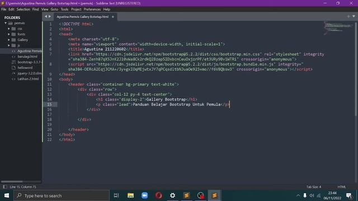Expand the Gallery folder

click(x=9, y=40)
